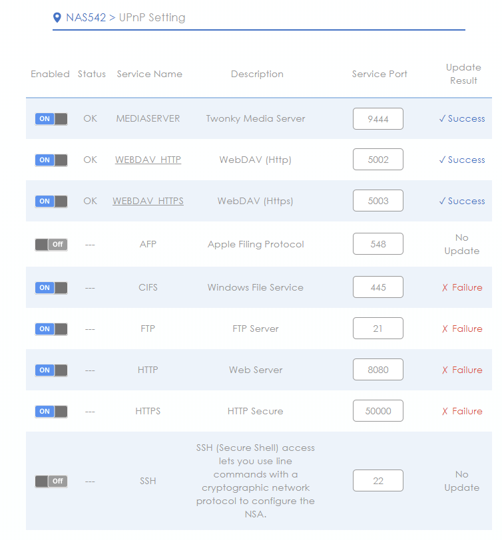Select the WebDAV Http port field 5002
The image size is (502, 540).
(x=378, y=160)
